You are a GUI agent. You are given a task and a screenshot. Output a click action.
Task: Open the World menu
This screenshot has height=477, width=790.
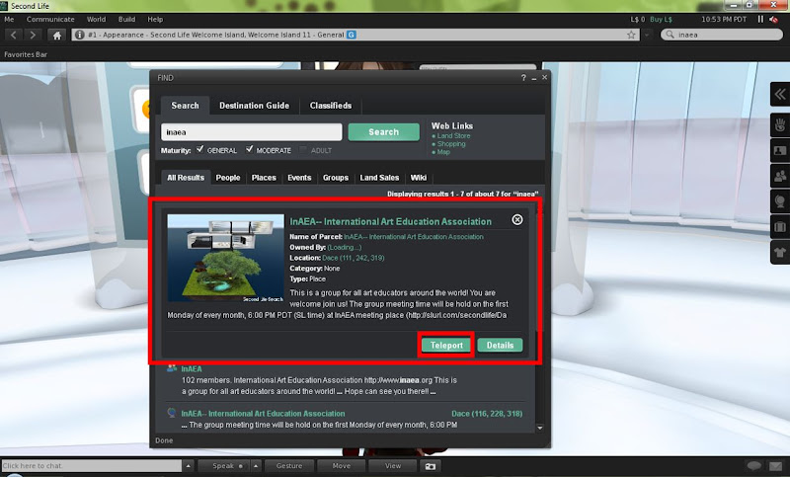(96, 19)
